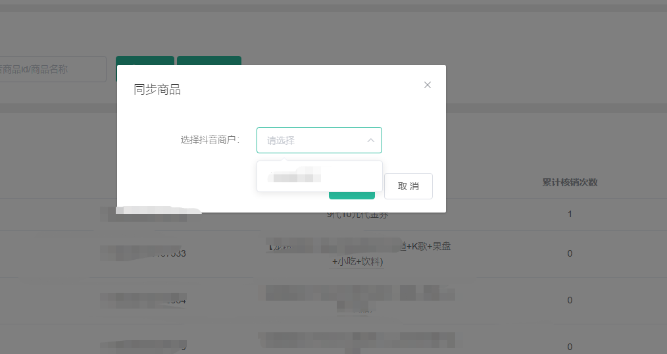Click the second green button above the dialog

click(x=209, y=61)
